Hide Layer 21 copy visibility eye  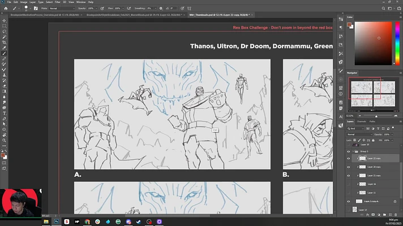(x=349, y=176)
